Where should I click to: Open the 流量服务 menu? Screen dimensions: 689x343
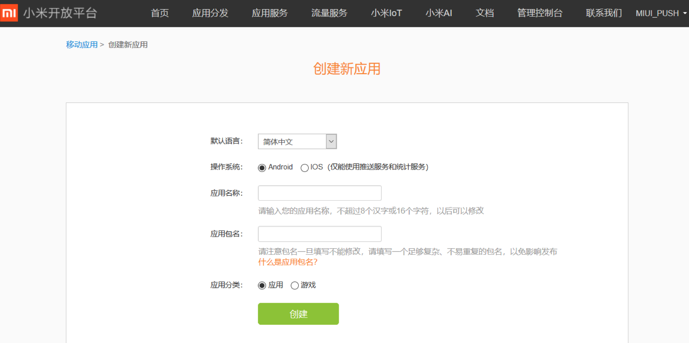tap(329, 13)
